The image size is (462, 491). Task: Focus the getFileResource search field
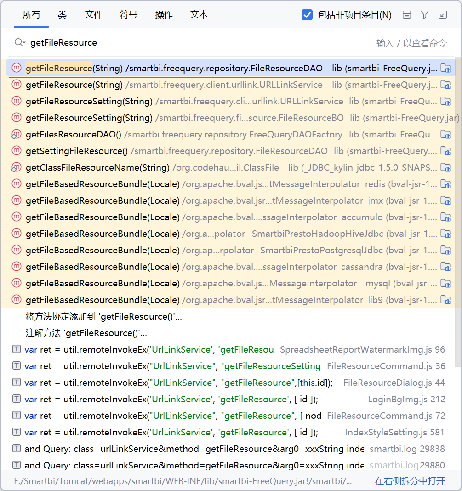pyautogui.click(x=200, y=43)
